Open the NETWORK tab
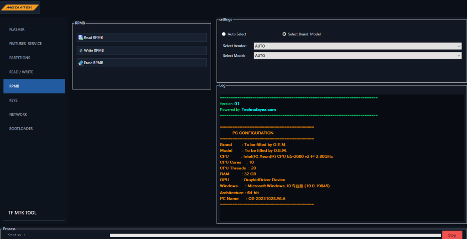This screenshot has height=239, width=467. point(34,115)
